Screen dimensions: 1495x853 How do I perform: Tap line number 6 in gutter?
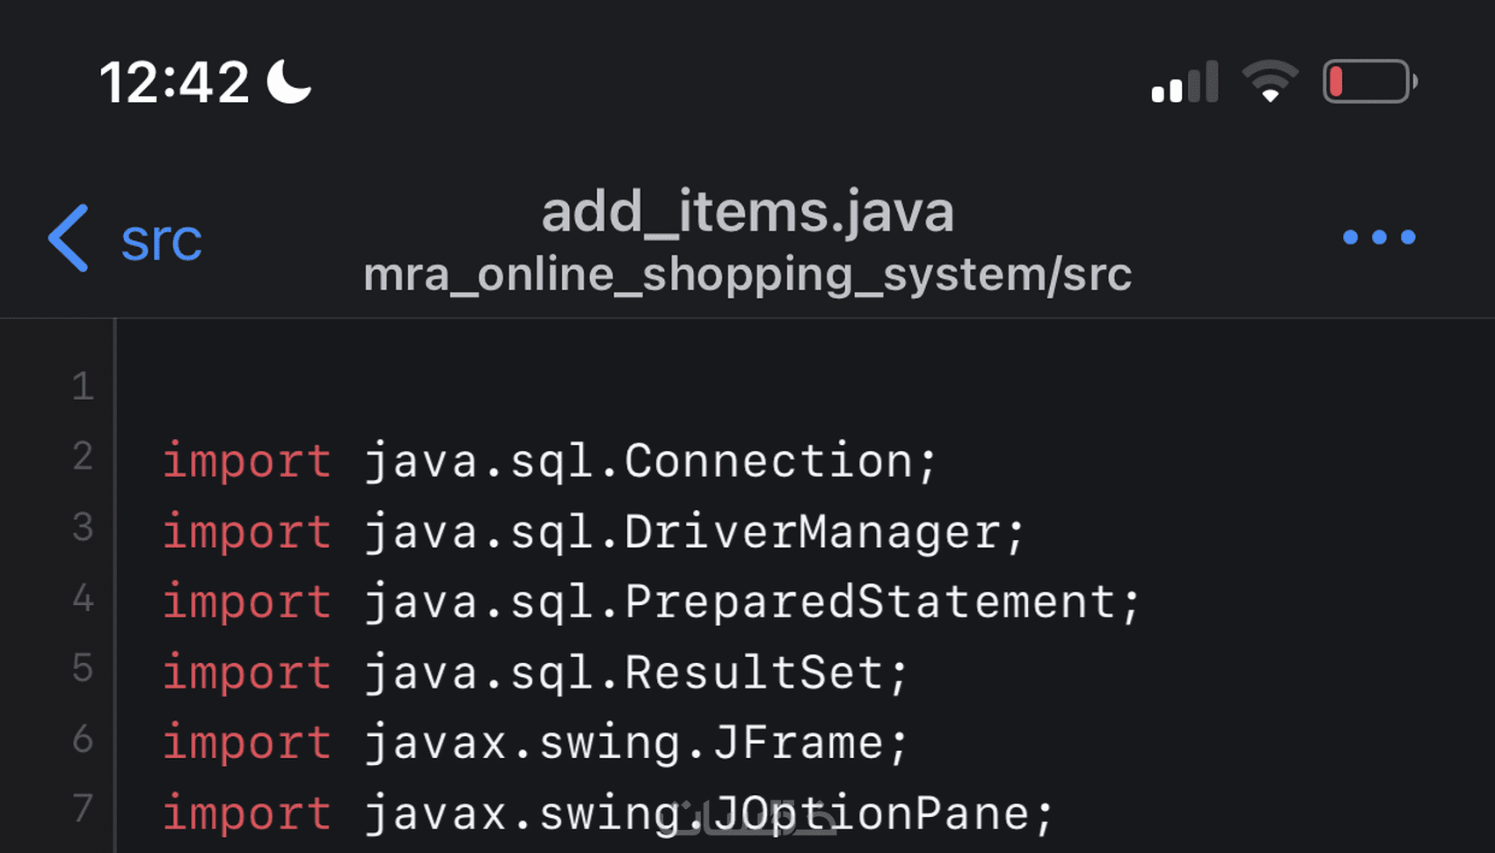click(x=83, y=740)
